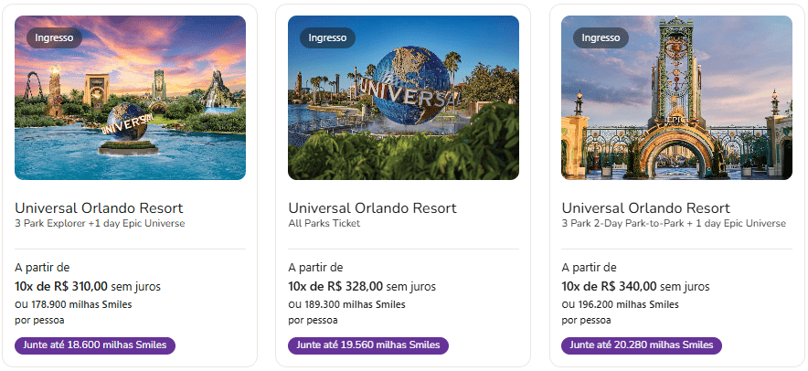Click Ingresso badge on 3 Park Explorer card

click(54, 37)
